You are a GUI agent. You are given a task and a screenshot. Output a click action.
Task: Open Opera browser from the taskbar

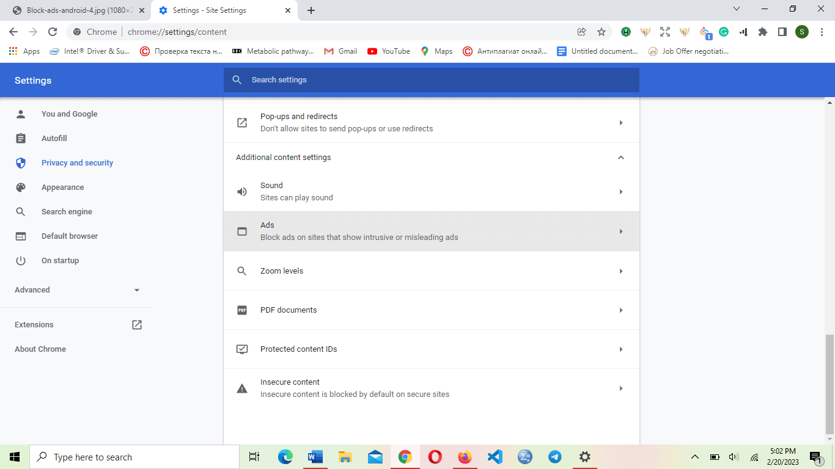[x=435, y=457]
